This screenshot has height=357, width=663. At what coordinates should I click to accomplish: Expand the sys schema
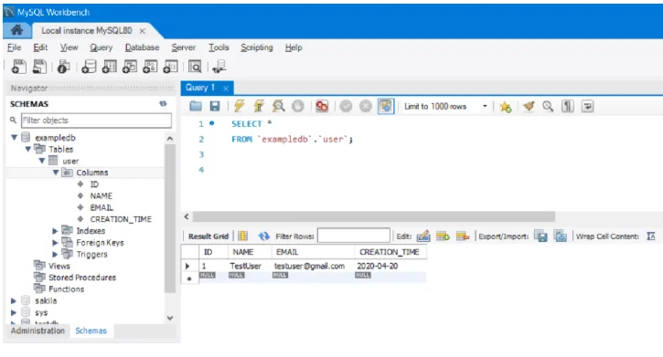(x=14, y=312)
